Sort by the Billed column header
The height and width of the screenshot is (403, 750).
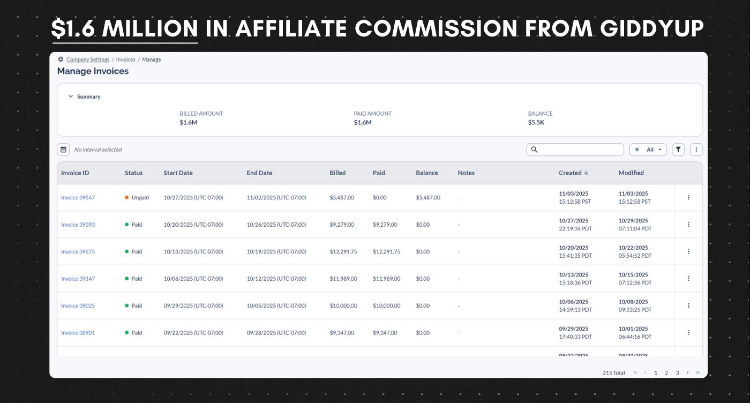(x=337, y=173)
